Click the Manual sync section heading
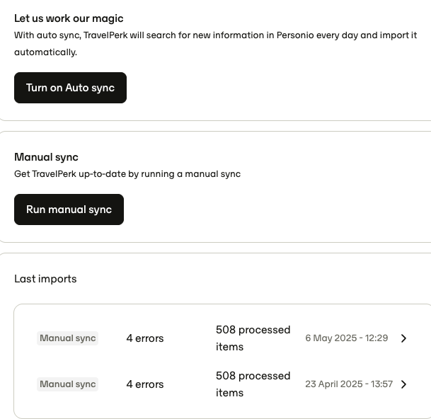Viewport: 431px width, 419px height. pos(46,157)
